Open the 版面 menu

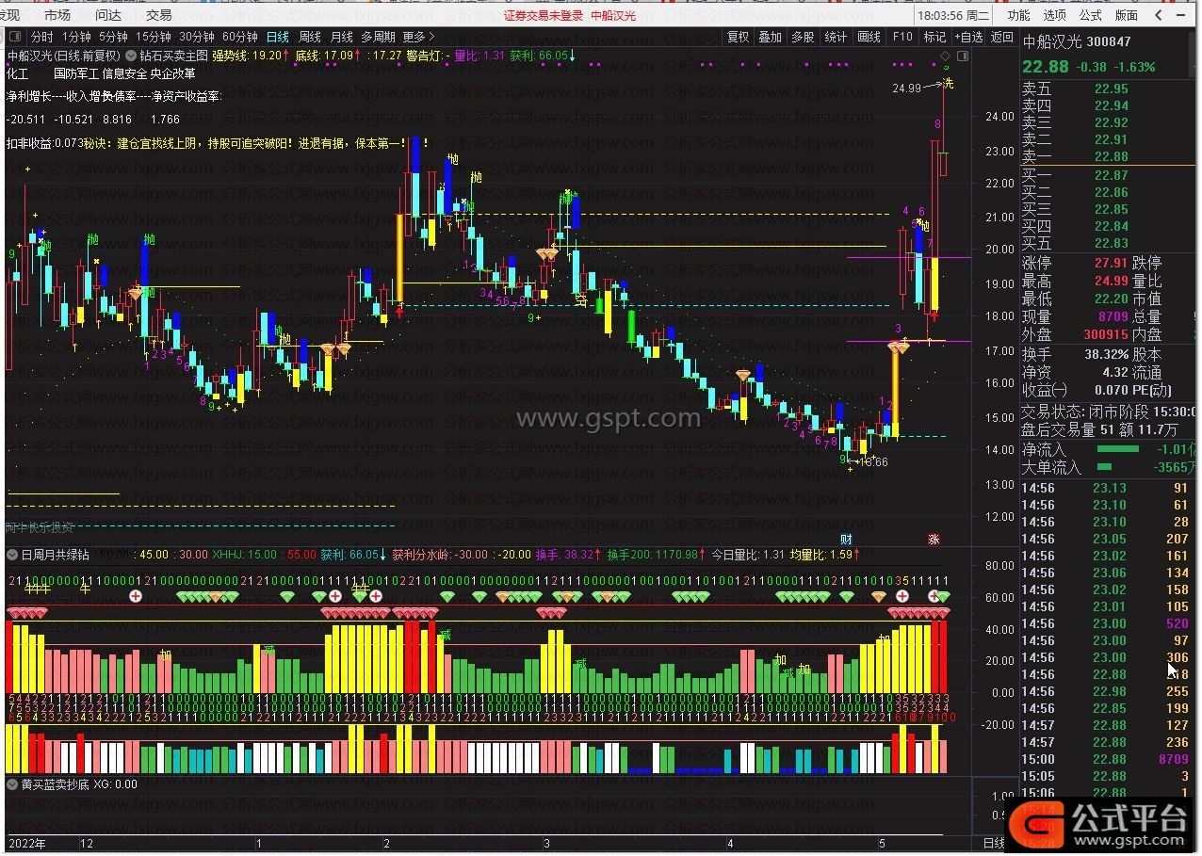point(1126,15)
